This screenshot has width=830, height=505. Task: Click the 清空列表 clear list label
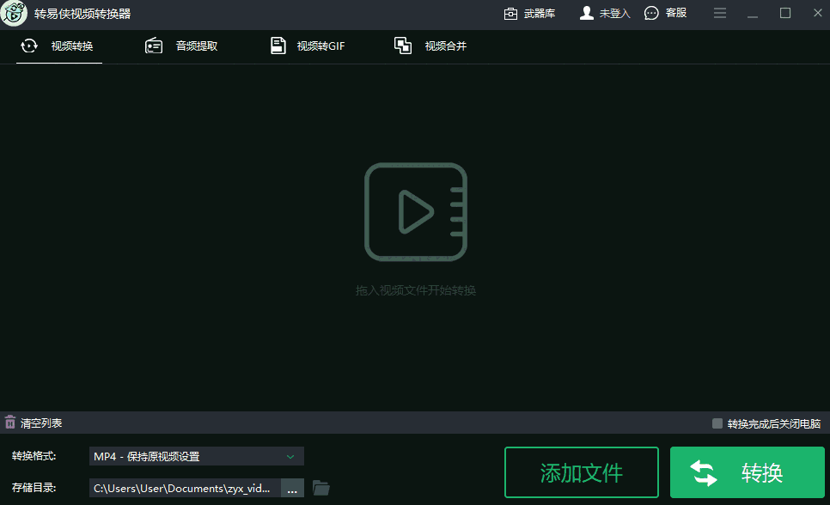point(40,422)
